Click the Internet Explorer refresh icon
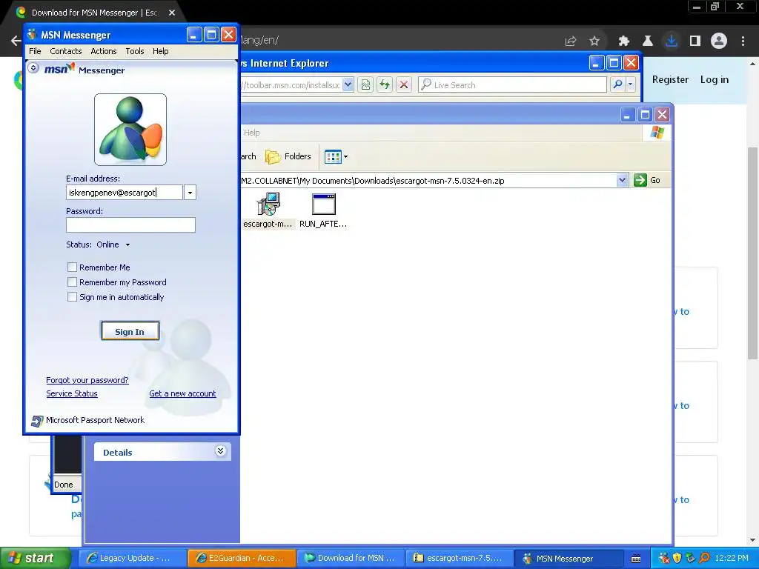Screen dimensions: 759x569 385,84
